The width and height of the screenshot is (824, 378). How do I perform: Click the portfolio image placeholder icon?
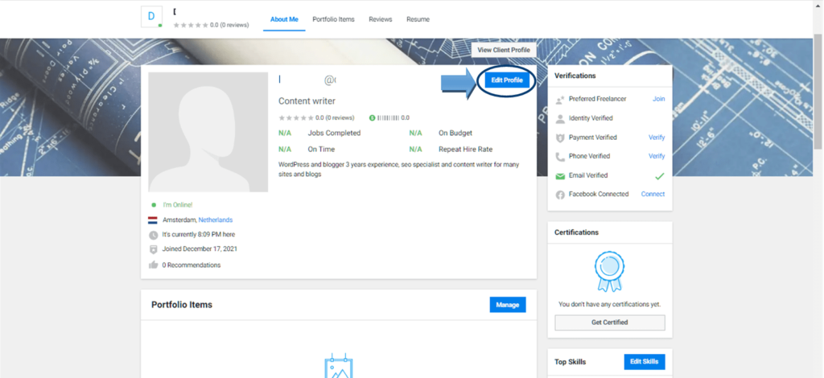pyautogui.click(x=339, y=366)
